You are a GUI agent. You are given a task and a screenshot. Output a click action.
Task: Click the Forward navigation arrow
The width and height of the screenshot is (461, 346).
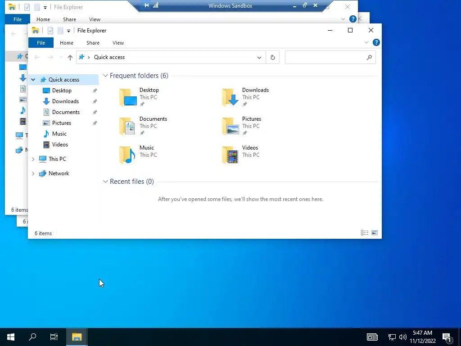pos(50,57)
